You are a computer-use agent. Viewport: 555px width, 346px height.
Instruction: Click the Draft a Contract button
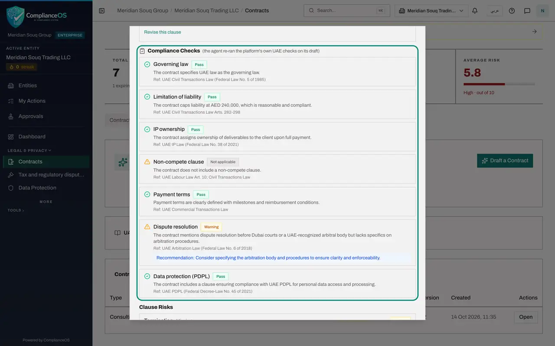click(x=505, y=160)
